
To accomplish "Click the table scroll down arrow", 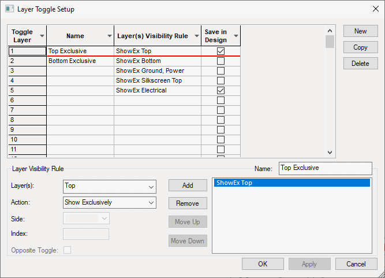I will pos(330,152).
